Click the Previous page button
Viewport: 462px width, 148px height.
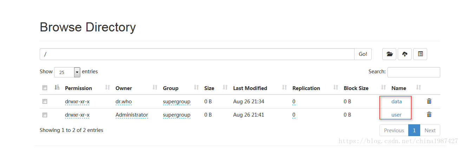point(394,130)
